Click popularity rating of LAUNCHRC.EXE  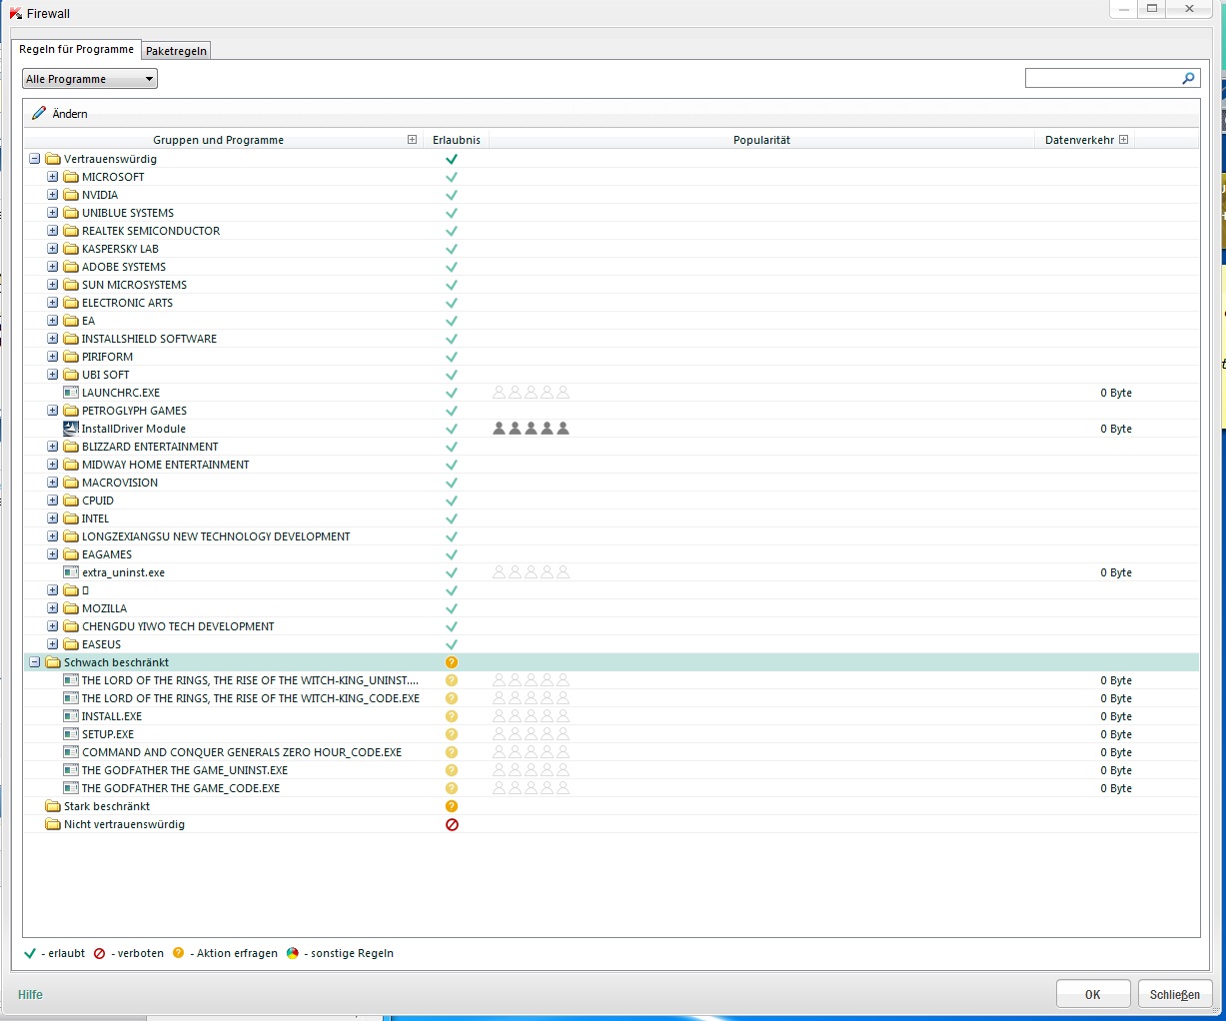click(532, 393)
